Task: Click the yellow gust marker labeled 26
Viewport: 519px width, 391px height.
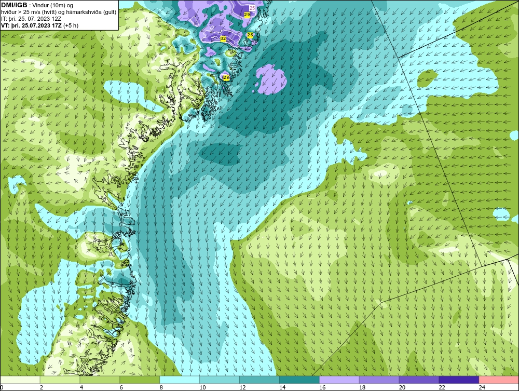Action: (250, 35)
